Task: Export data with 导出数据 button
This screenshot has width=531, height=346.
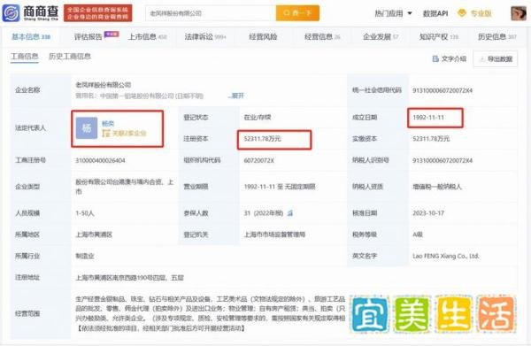Action: coord(495,59)
